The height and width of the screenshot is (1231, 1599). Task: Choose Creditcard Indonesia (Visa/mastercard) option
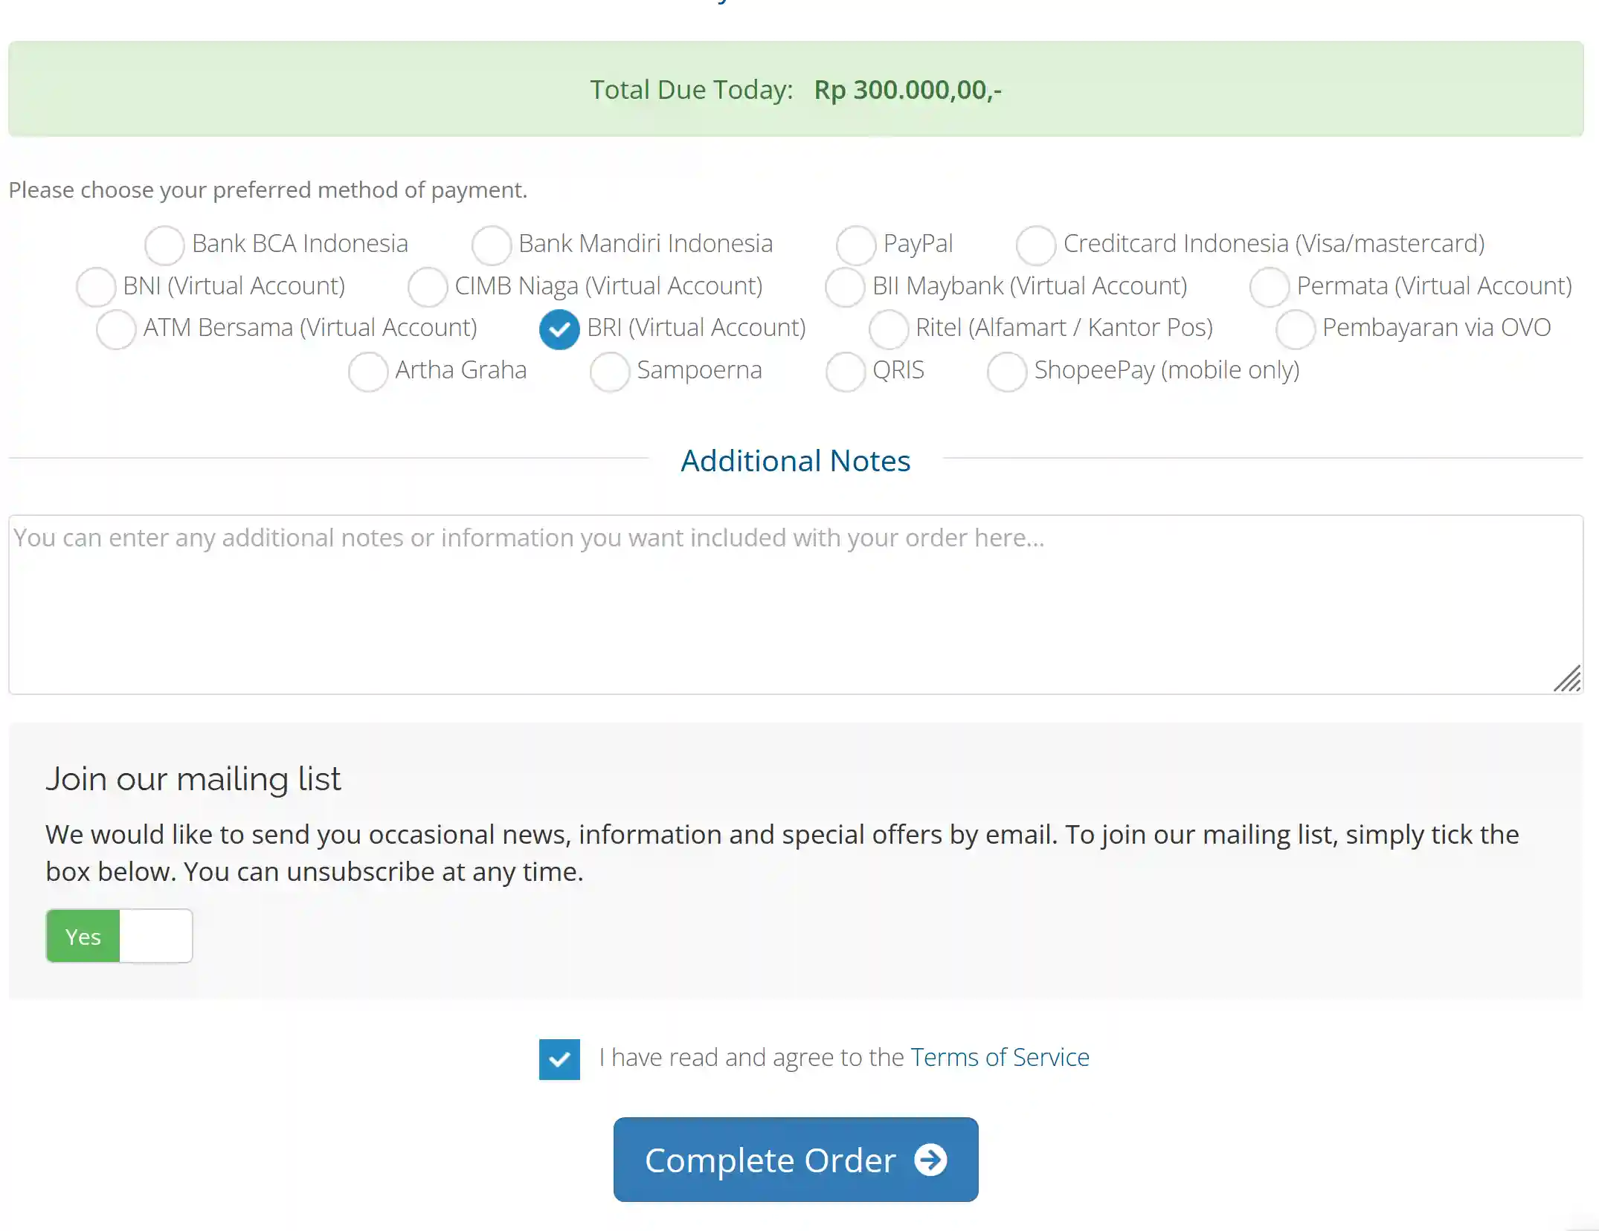coord(1036,245)
